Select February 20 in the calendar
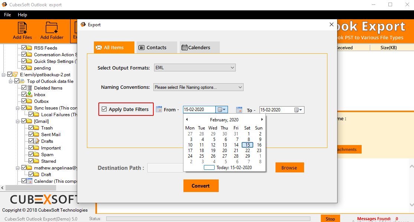The image size is (414, 222). pos(225,151)
